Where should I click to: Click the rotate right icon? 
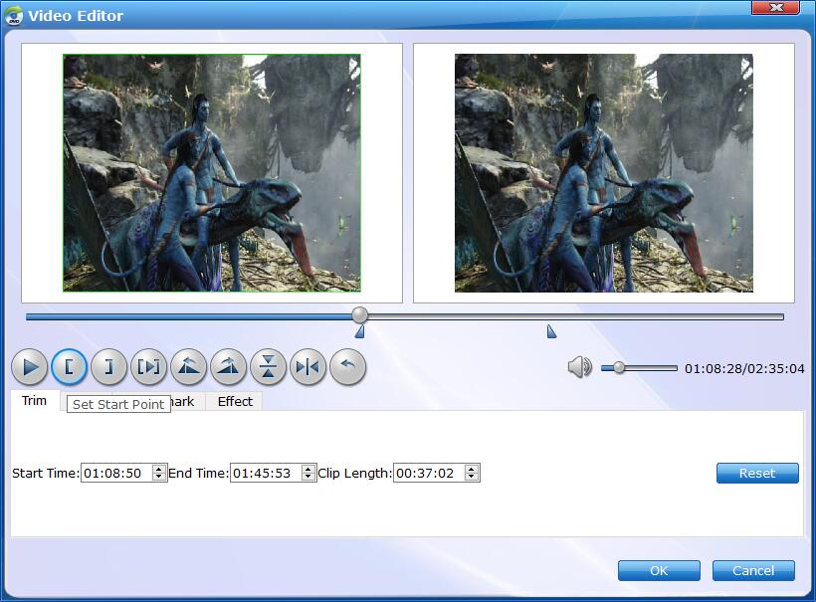[x=229, y=367]
